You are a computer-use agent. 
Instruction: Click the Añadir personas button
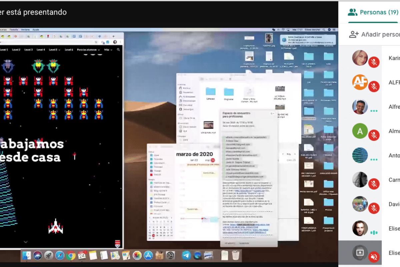[374, 34]
